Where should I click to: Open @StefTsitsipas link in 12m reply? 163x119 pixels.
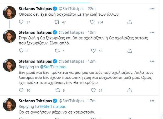(53, 67)
